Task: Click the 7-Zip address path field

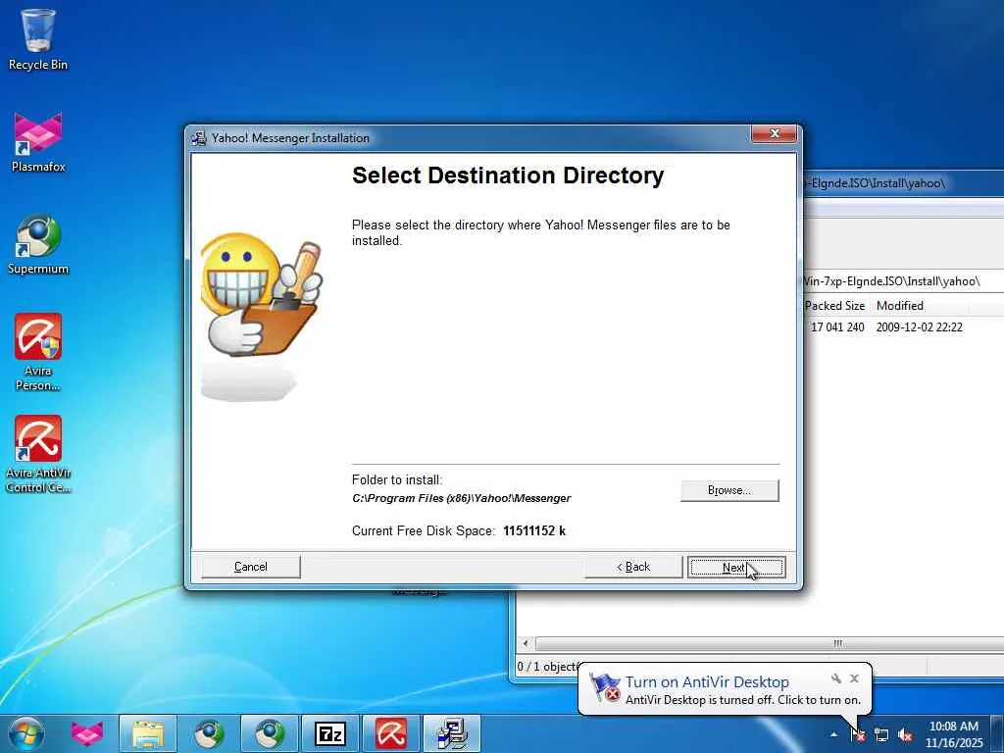Action: (903, 281)
